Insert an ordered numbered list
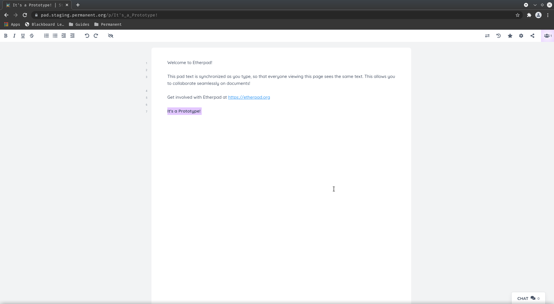This screenshot has width=554, height=304. [46, 36]
